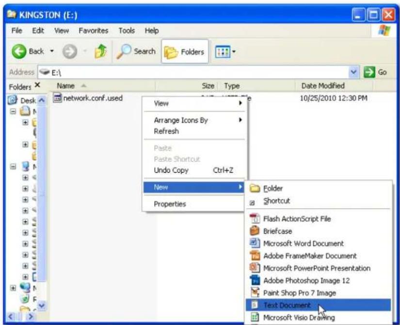The width and height of the screenshot is (400, 325).
Task: Click the green Back arrow button
Action: click(19, 51)
